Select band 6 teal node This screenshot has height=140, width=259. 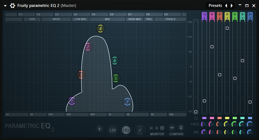(115, 61)
